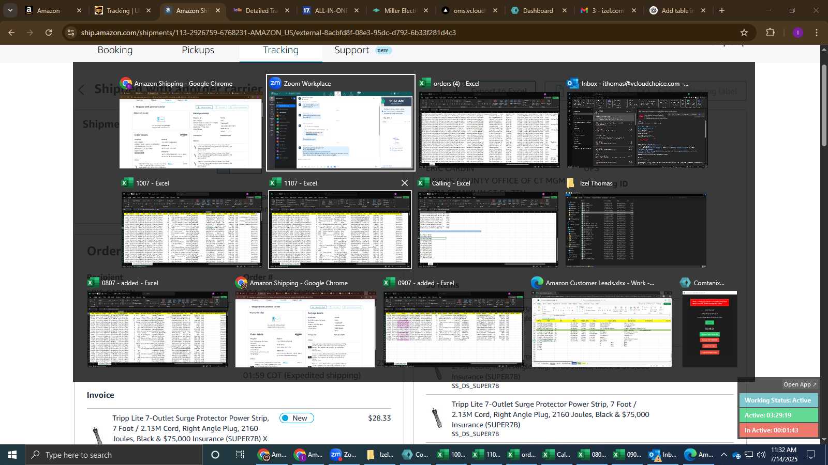Click the address bar URL
The width and height of the screenshot is (828, 465).
tap(268, 33)
